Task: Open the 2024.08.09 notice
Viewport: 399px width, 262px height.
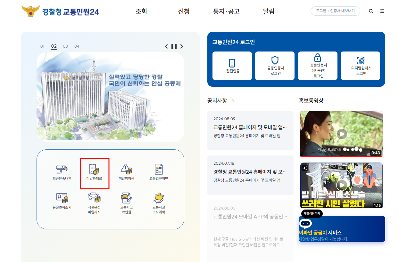Action: [x=250, y=131]
